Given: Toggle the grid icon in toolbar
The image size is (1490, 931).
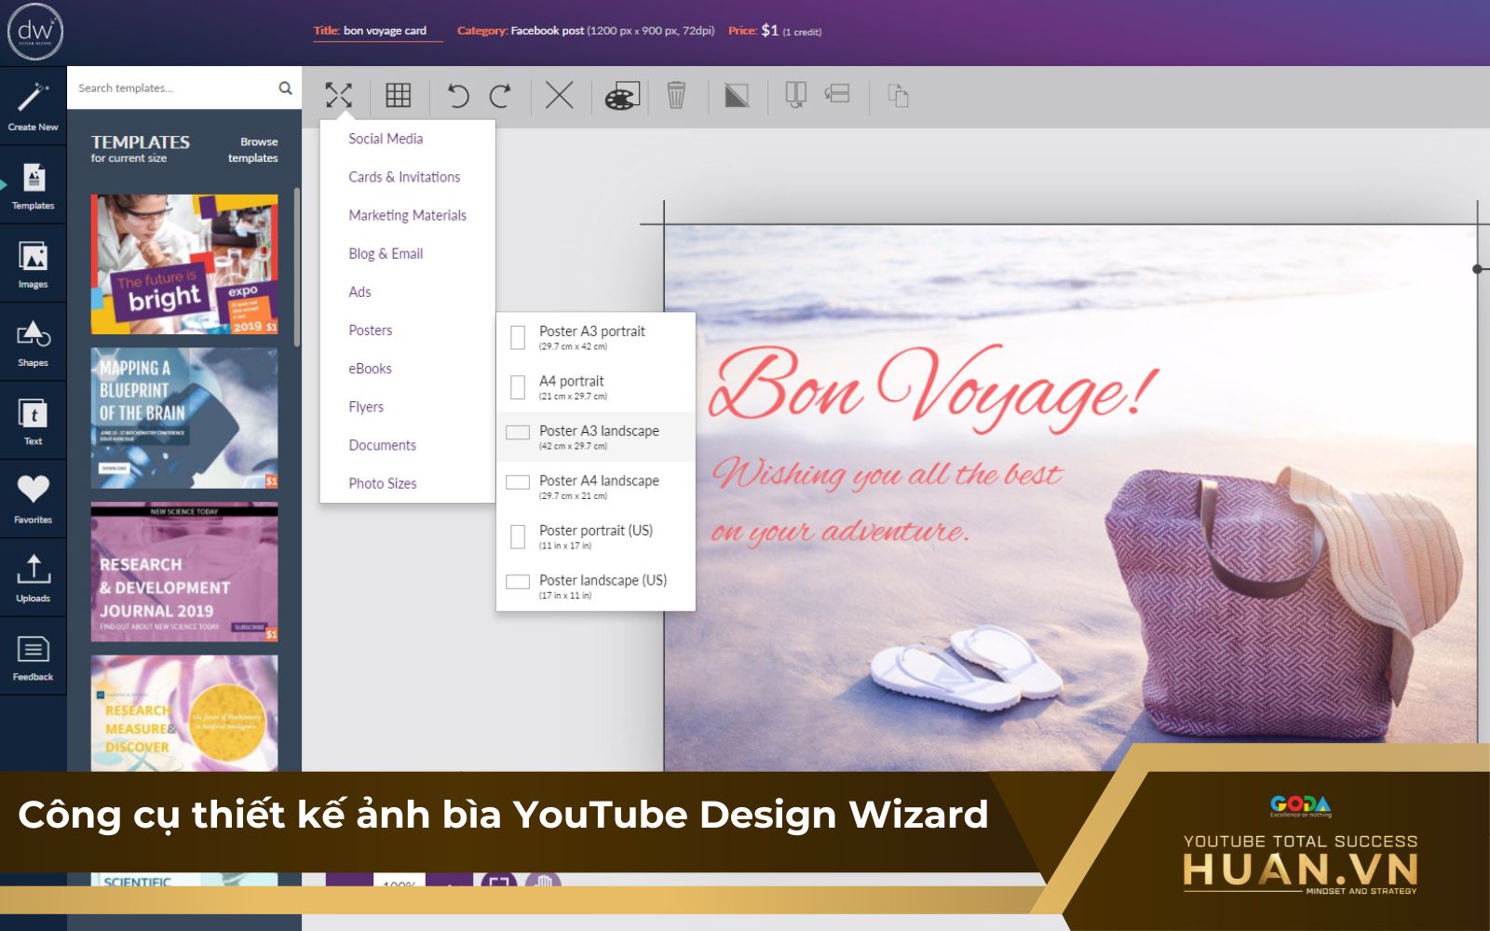Looking at the screenshot, I should click(399, 95).
